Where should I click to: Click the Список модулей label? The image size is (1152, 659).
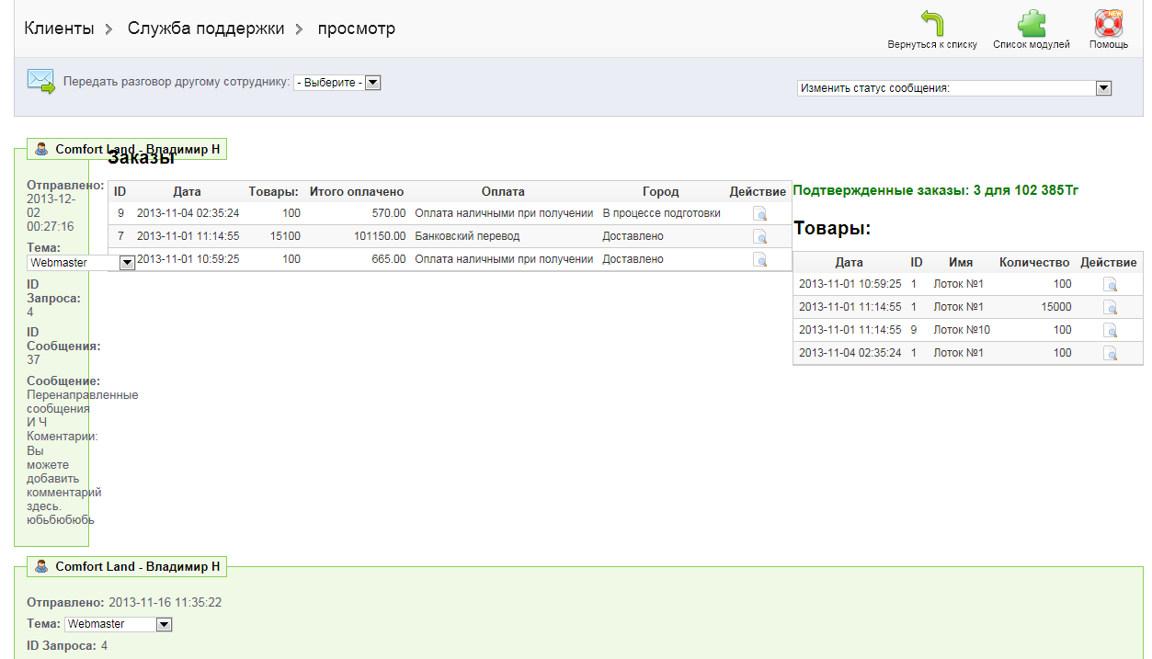pos(1032,44)
